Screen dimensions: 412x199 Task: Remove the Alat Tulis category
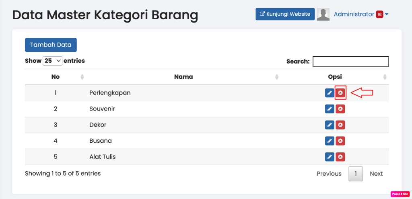[x=340, y=157]
